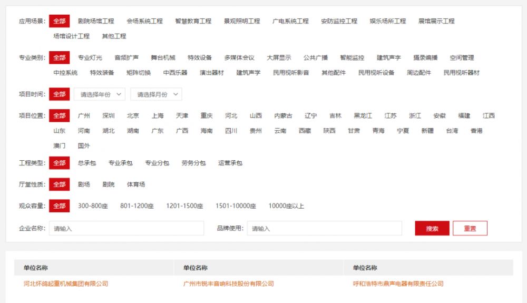Choose 运营承包 under 工程类型

[x=230, y=163]
